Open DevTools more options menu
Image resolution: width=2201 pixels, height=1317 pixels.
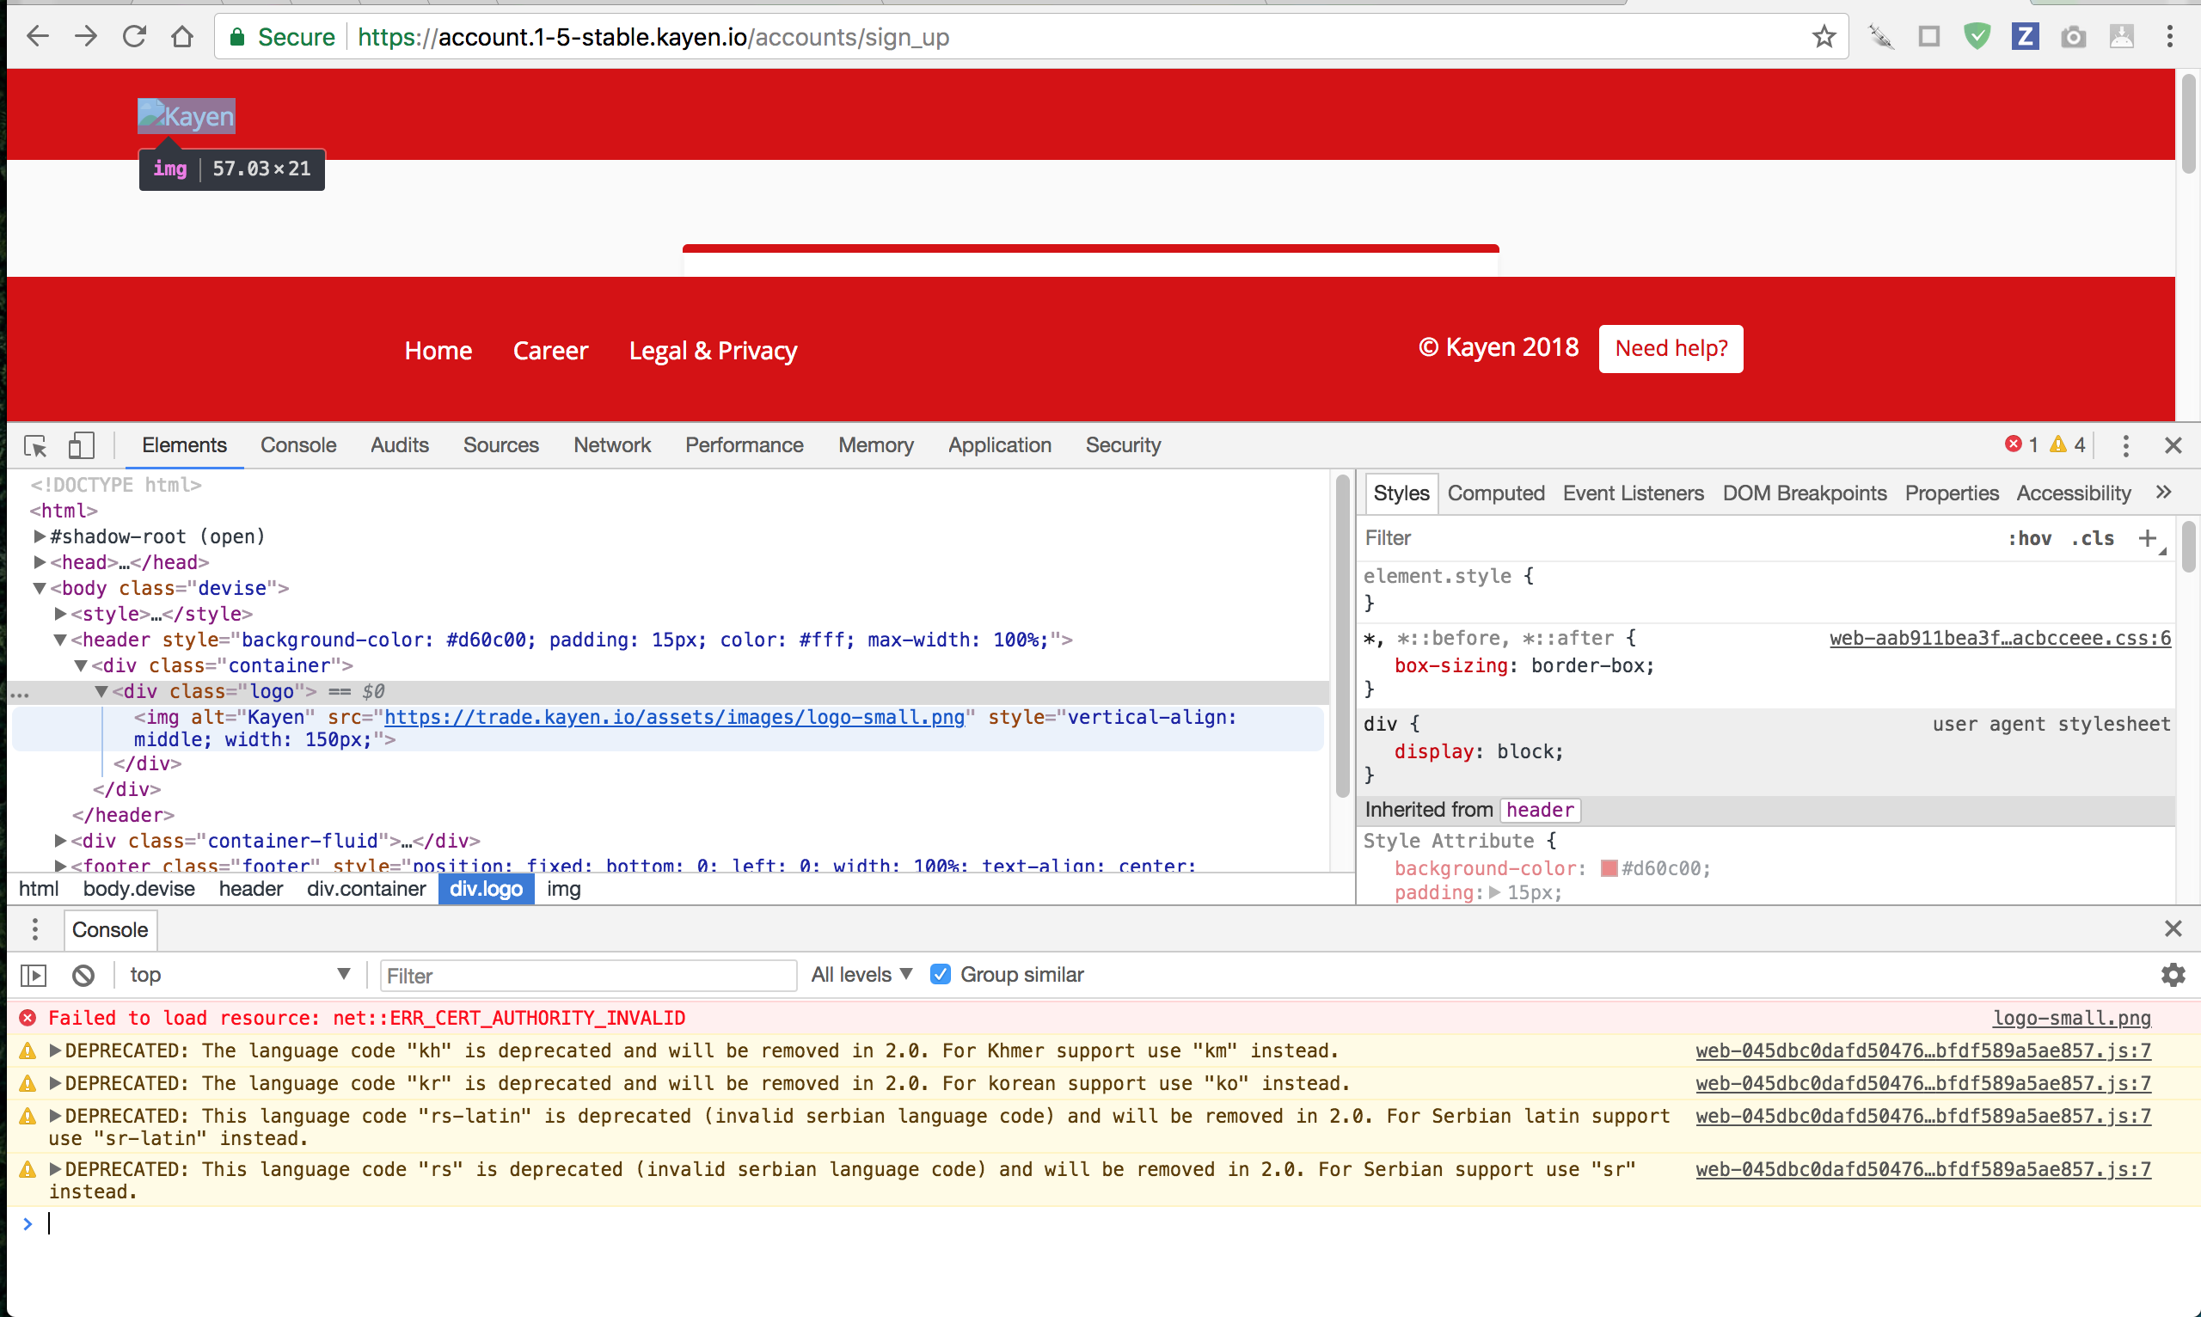click(2125, 445)
